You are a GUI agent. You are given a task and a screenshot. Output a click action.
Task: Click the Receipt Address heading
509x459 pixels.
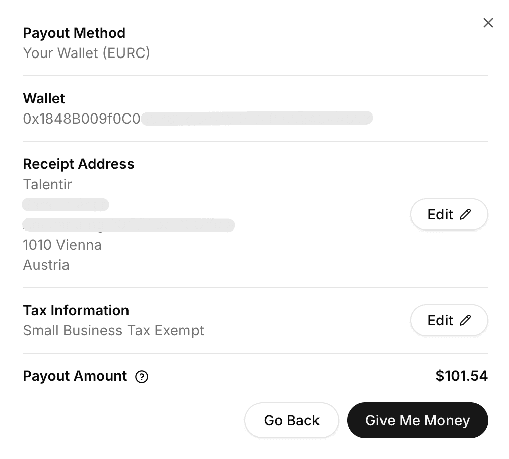[79, 164]
